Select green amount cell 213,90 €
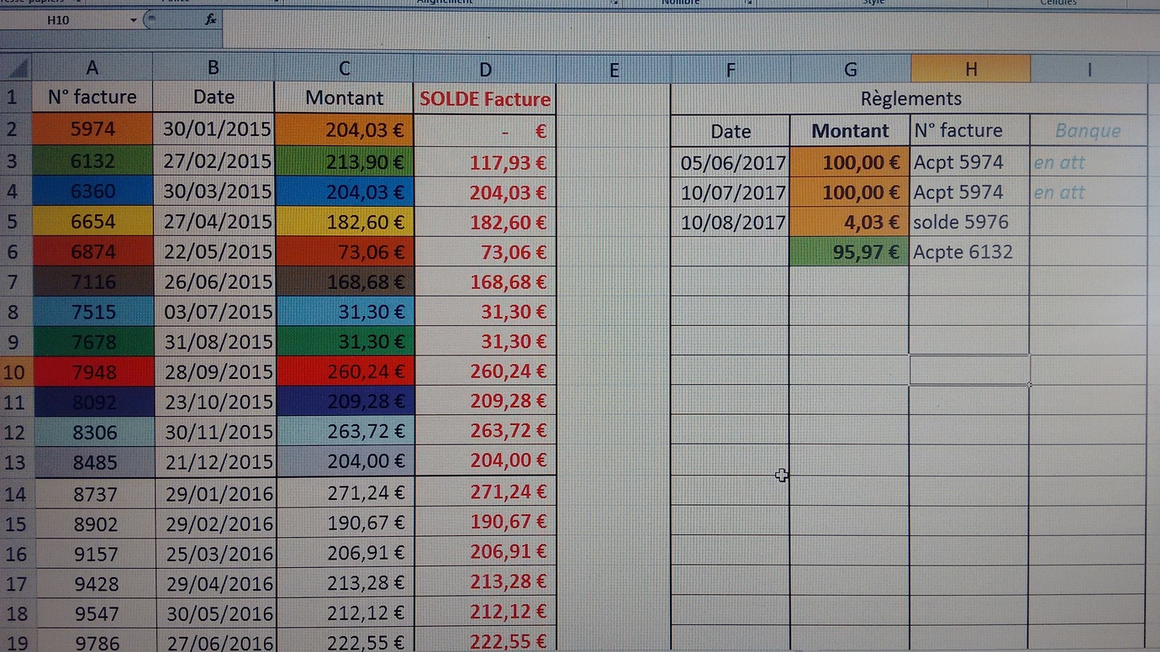 (345, 161)
